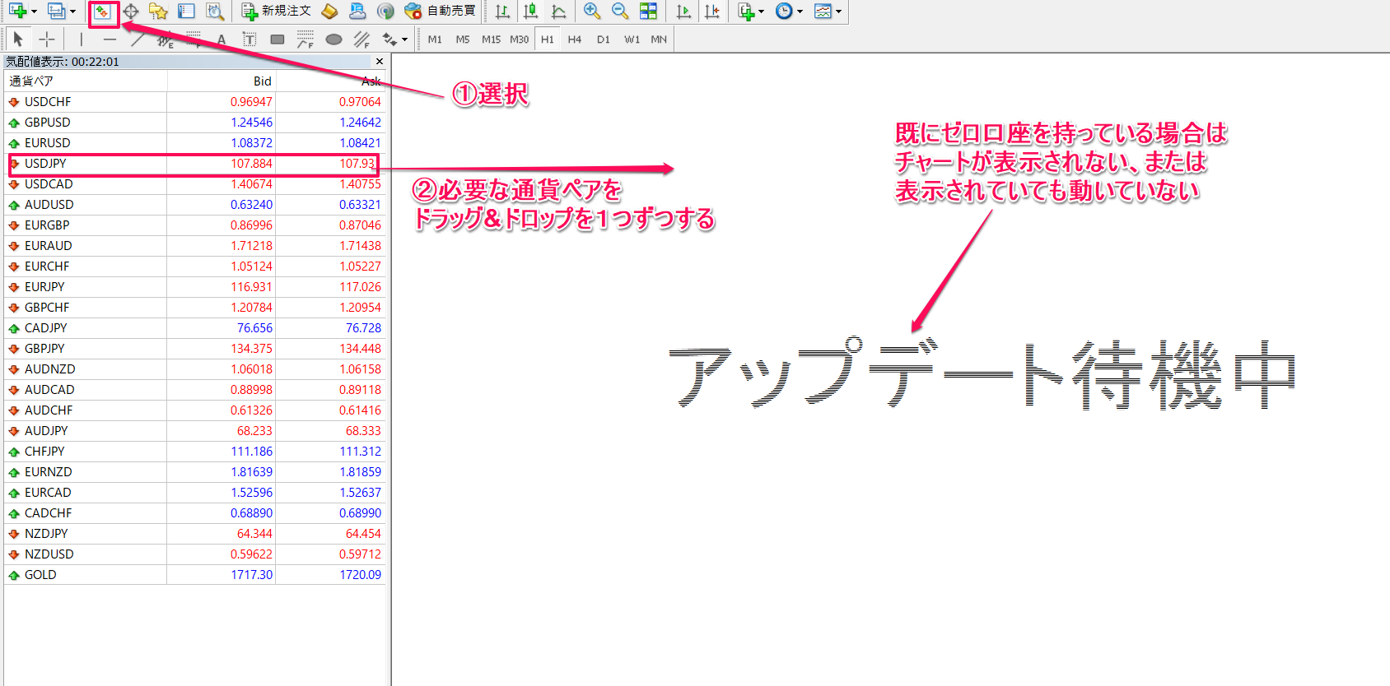Image resolution: width=1390 pixels, height=686 pixels.
Task: Open the Data Window crosshair-circle icon
Action: coord(131,12)
